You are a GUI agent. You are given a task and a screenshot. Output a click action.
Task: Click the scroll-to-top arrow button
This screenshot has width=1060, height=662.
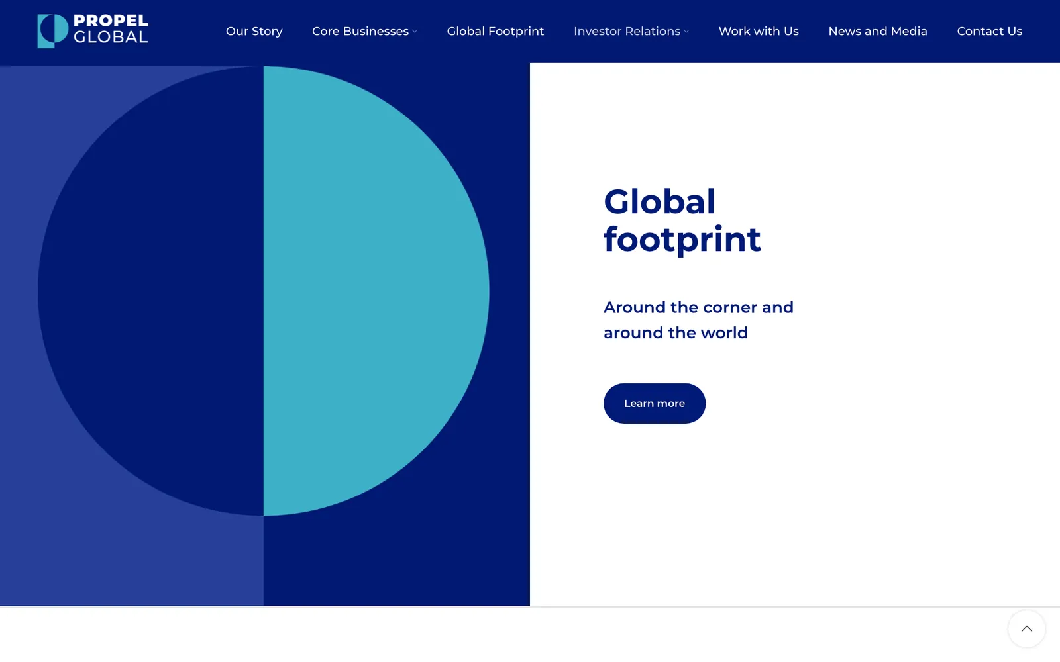[x=1026, y=629]
